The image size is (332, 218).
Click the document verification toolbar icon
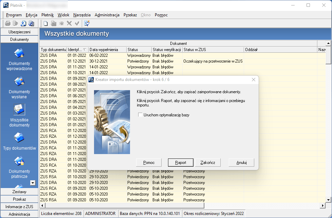tap(31, 23)
